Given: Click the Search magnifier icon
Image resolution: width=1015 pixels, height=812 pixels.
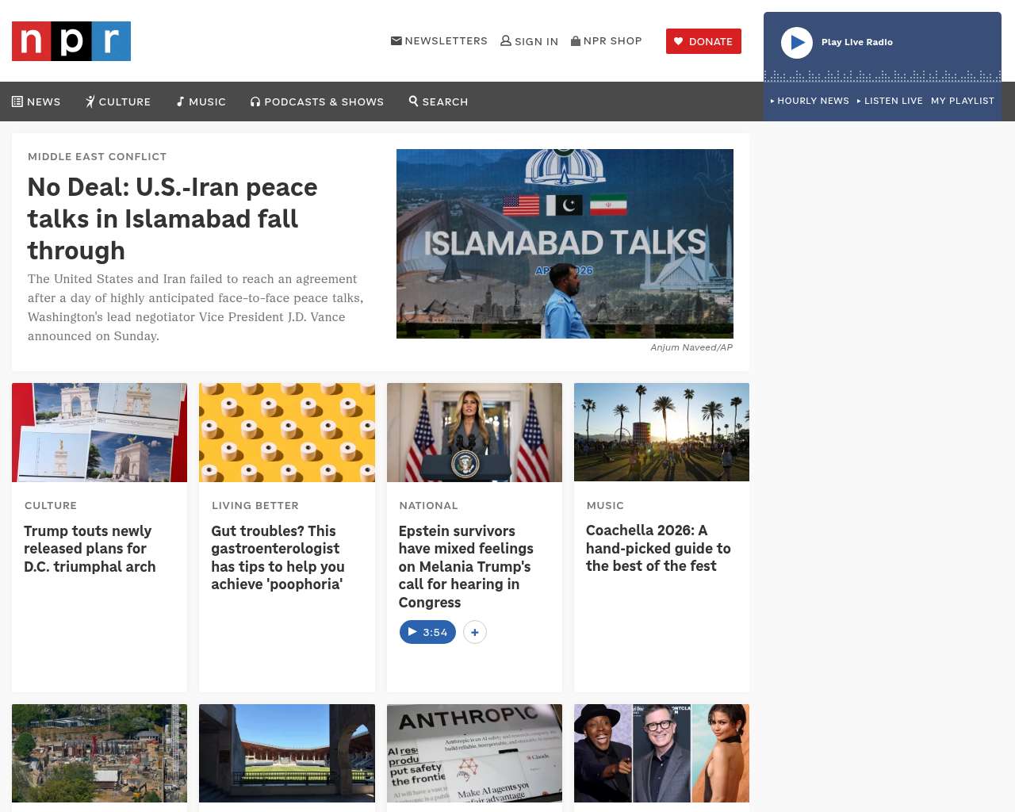Looking at the screenshot, I should tap(413, 101).
